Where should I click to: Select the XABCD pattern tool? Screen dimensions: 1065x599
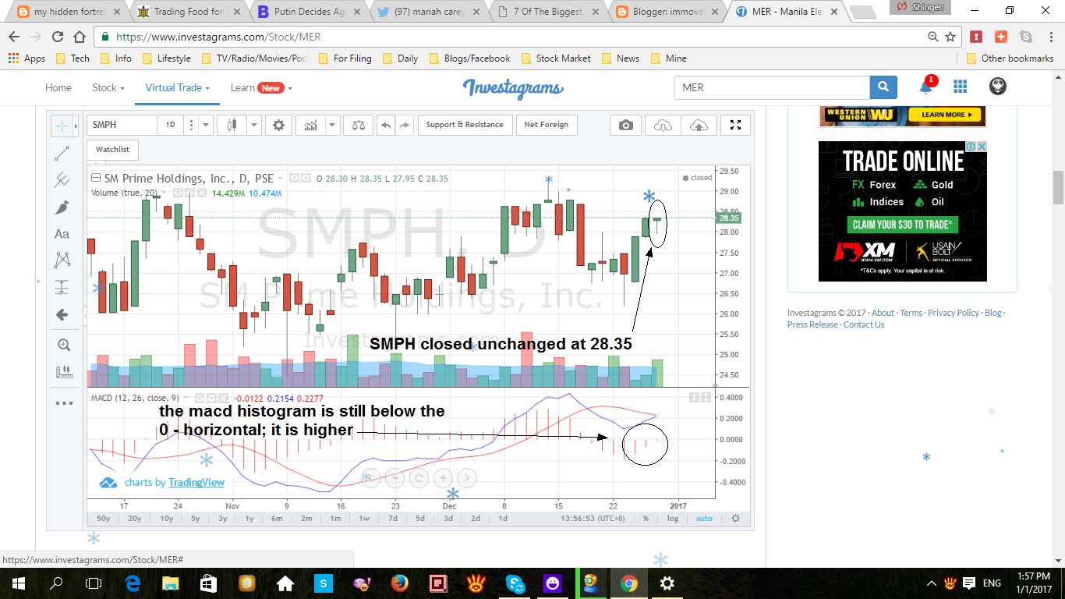click(x=65, y=260)
